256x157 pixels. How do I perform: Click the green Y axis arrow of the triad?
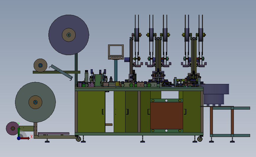tap(19, 131)
